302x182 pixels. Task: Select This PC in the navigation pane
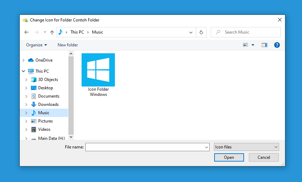point(42,71)
